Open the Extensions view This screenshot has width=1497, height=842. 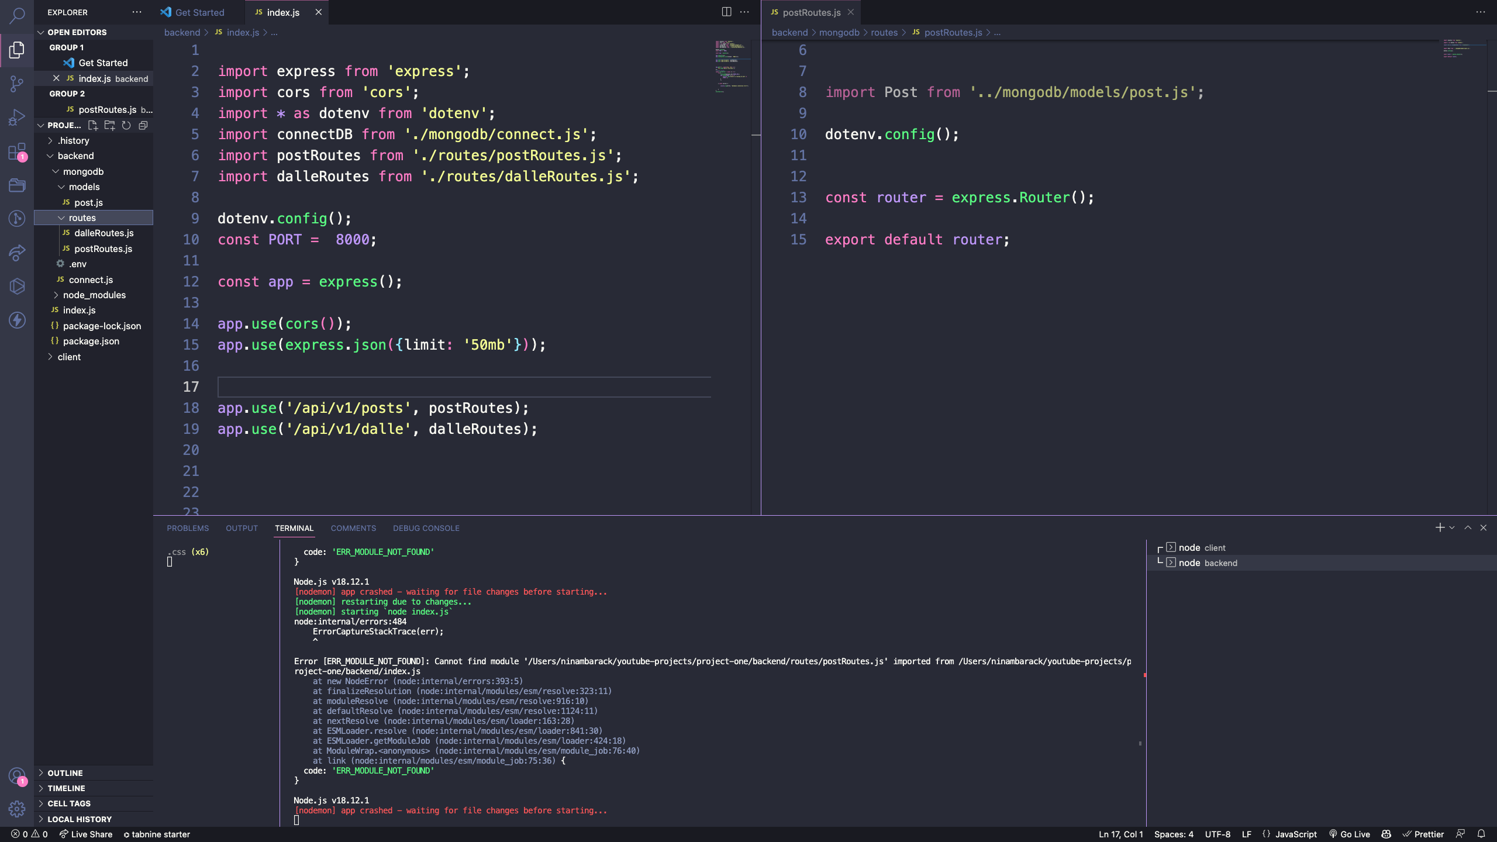coord(16,151)
